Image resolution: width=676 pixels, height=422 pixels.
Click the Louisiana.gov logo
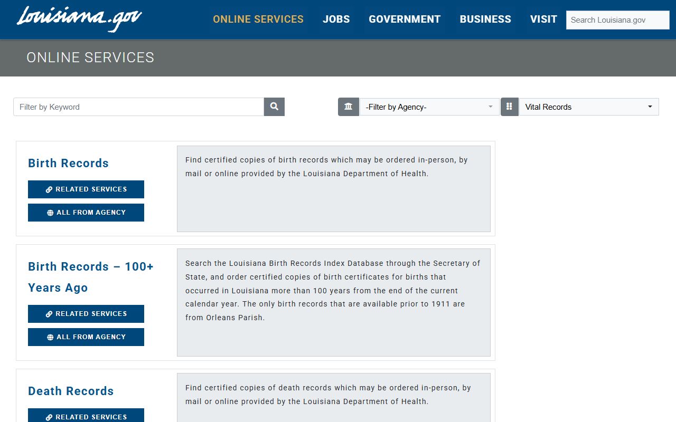pyautogui.click(x=79, y=19)
